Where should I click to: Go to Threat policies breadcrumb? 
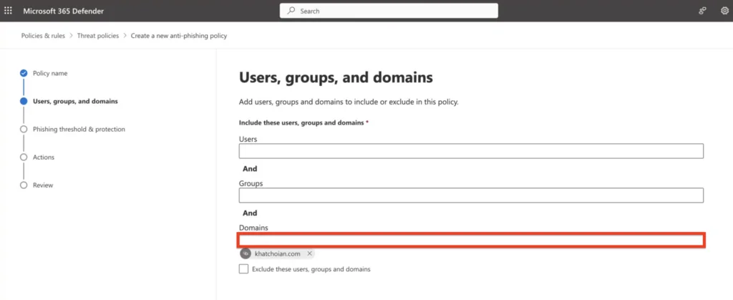[x=98, y=36]
